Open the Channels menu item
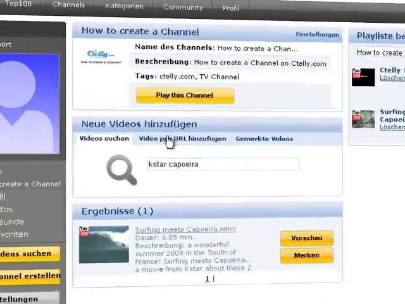This screenshot has height=304, width=405. point(68,5)
